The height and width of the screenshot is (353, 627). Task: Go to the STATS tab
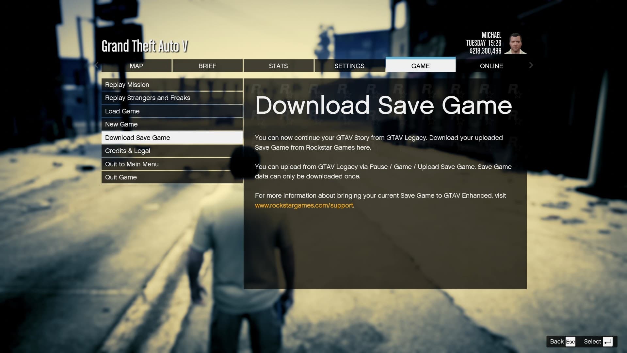pyautogui.click(x=278, y=66)
